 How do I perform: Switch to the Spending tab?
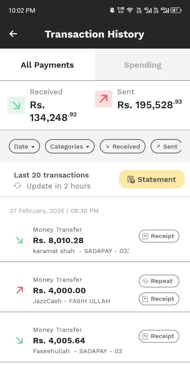[x=142, y=65]
